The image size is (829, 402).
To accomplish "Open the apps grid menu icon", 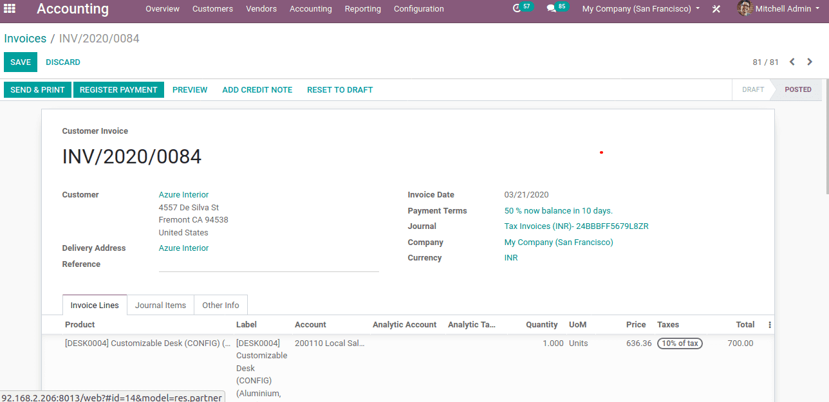I will point(10,8).
